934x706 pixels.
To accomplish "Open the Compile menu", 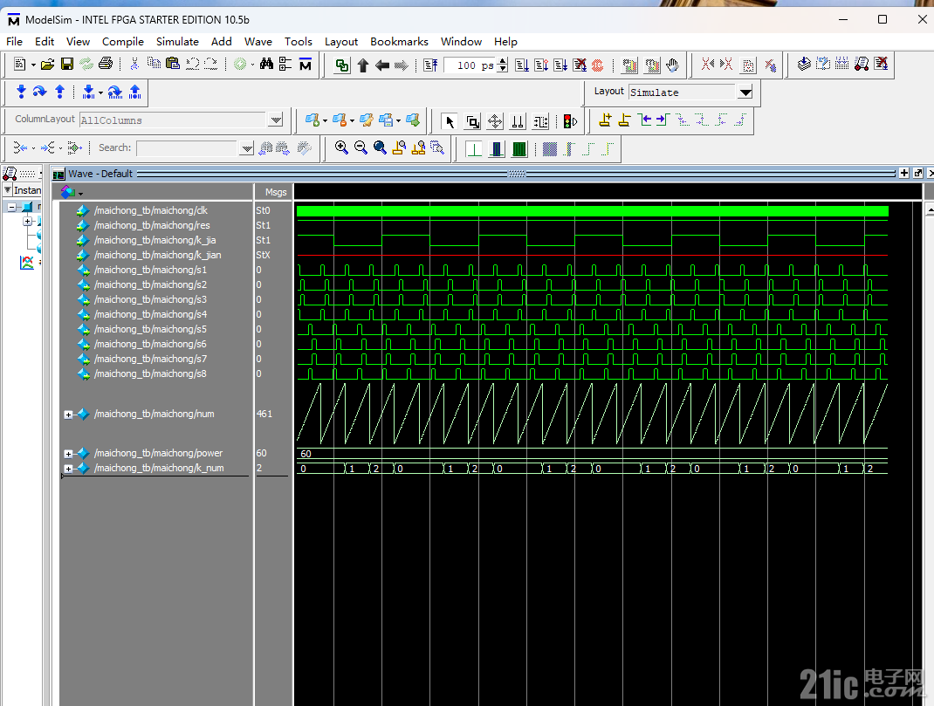I will click(123, 42).
